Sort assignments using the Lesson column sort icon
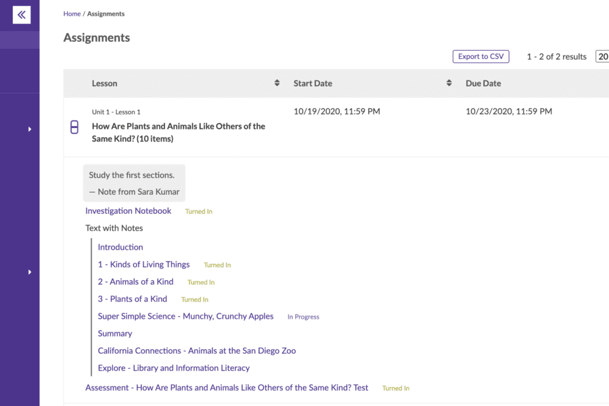 coord(277,83)
